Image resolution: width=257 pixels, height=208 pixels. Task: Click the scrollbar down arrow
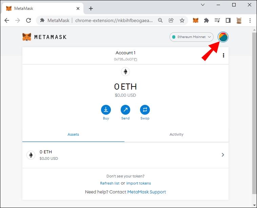tap(254, 205)
